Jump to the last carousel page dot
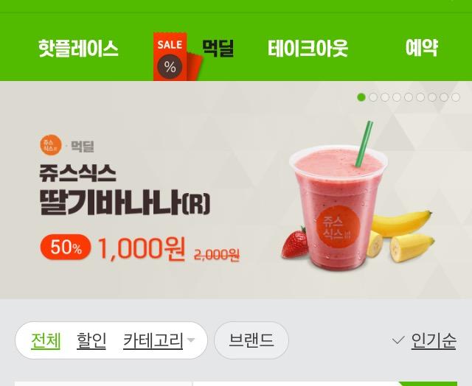This screenshot has width=472, height=386. click(456, 97)
